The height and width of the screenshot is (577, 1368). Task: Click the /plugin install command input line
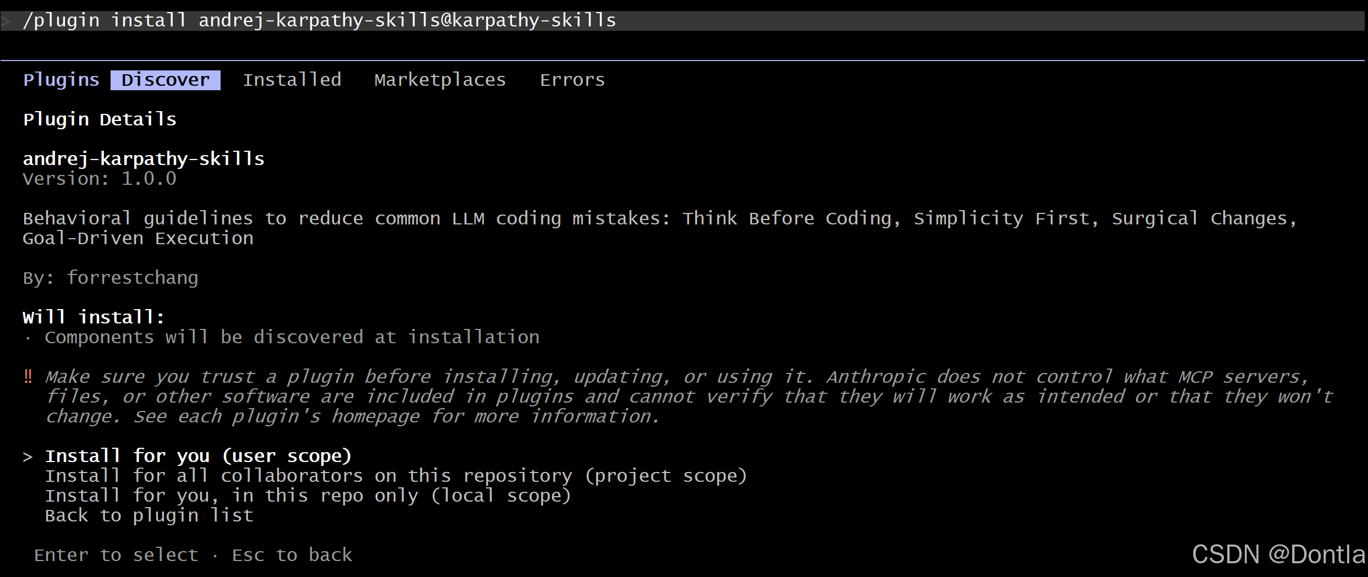[684, 21]
